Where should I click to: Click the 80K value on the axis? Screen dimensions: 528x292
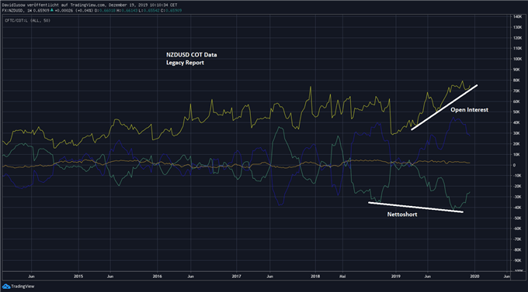[517, 81]
